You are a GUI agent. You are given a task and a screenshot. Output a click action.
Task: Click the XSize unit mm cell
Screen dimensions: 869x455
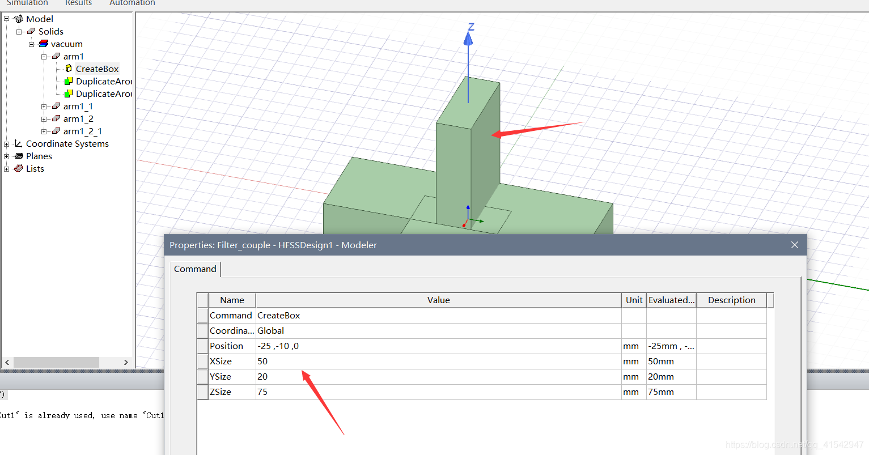pos(634,362)
